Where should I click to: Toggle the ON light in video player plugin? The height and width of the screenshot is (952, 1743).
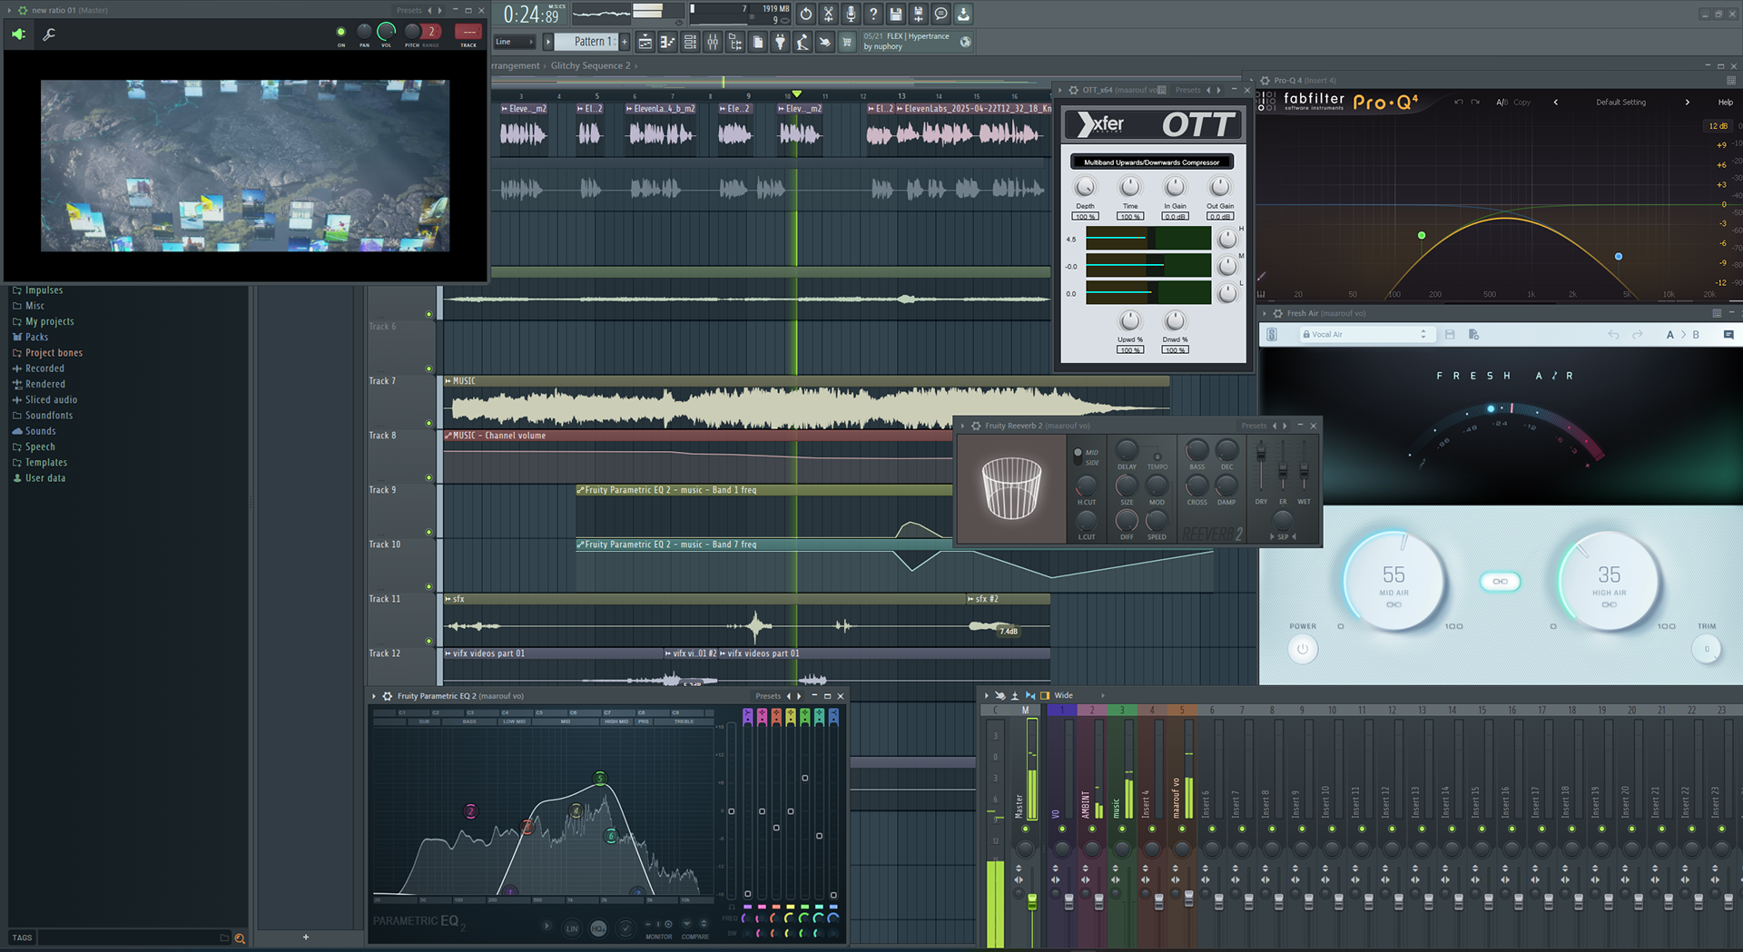(341, 32)
